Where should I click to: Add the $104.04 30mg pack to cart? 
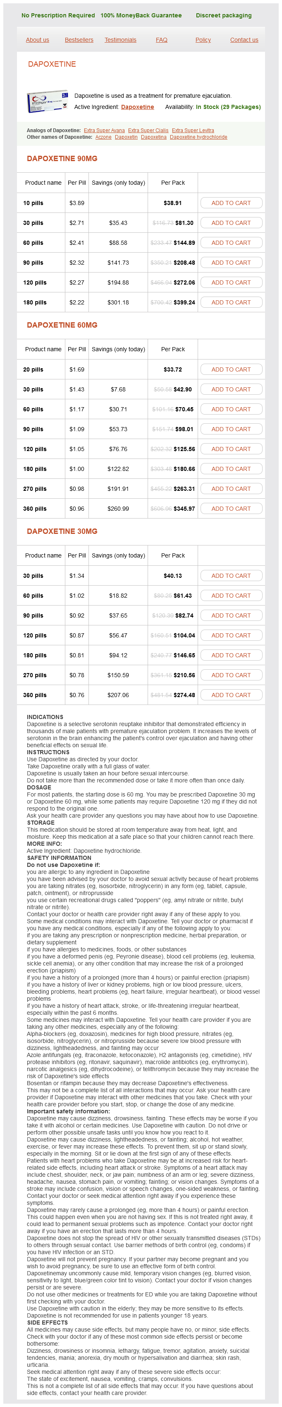point(231,636)
